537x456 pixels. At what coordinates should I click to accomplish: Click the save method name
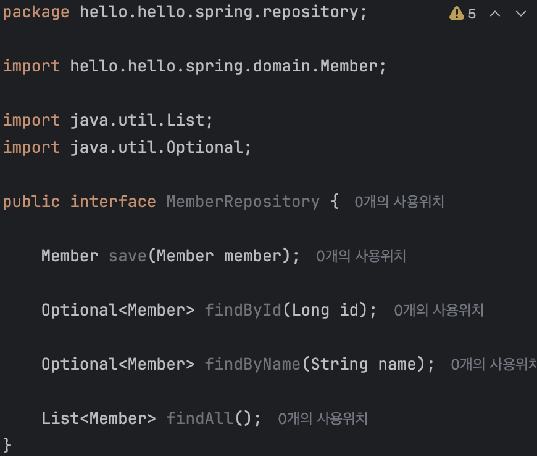128,256
